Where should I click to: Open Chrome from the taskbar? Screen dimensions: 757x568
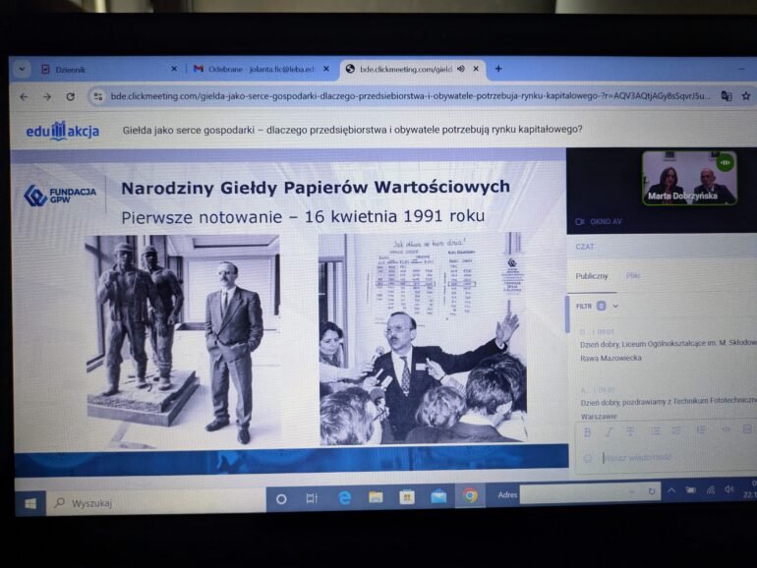click(x=470, y=495)
